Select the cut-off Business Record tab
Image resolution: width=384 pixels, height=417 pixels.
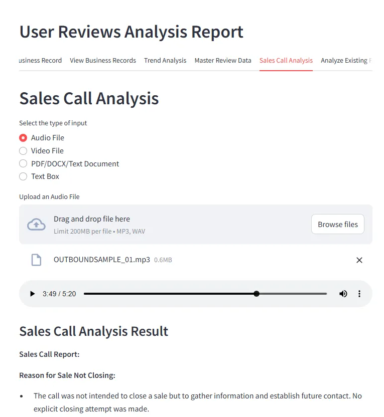click(x=41, y=61)
